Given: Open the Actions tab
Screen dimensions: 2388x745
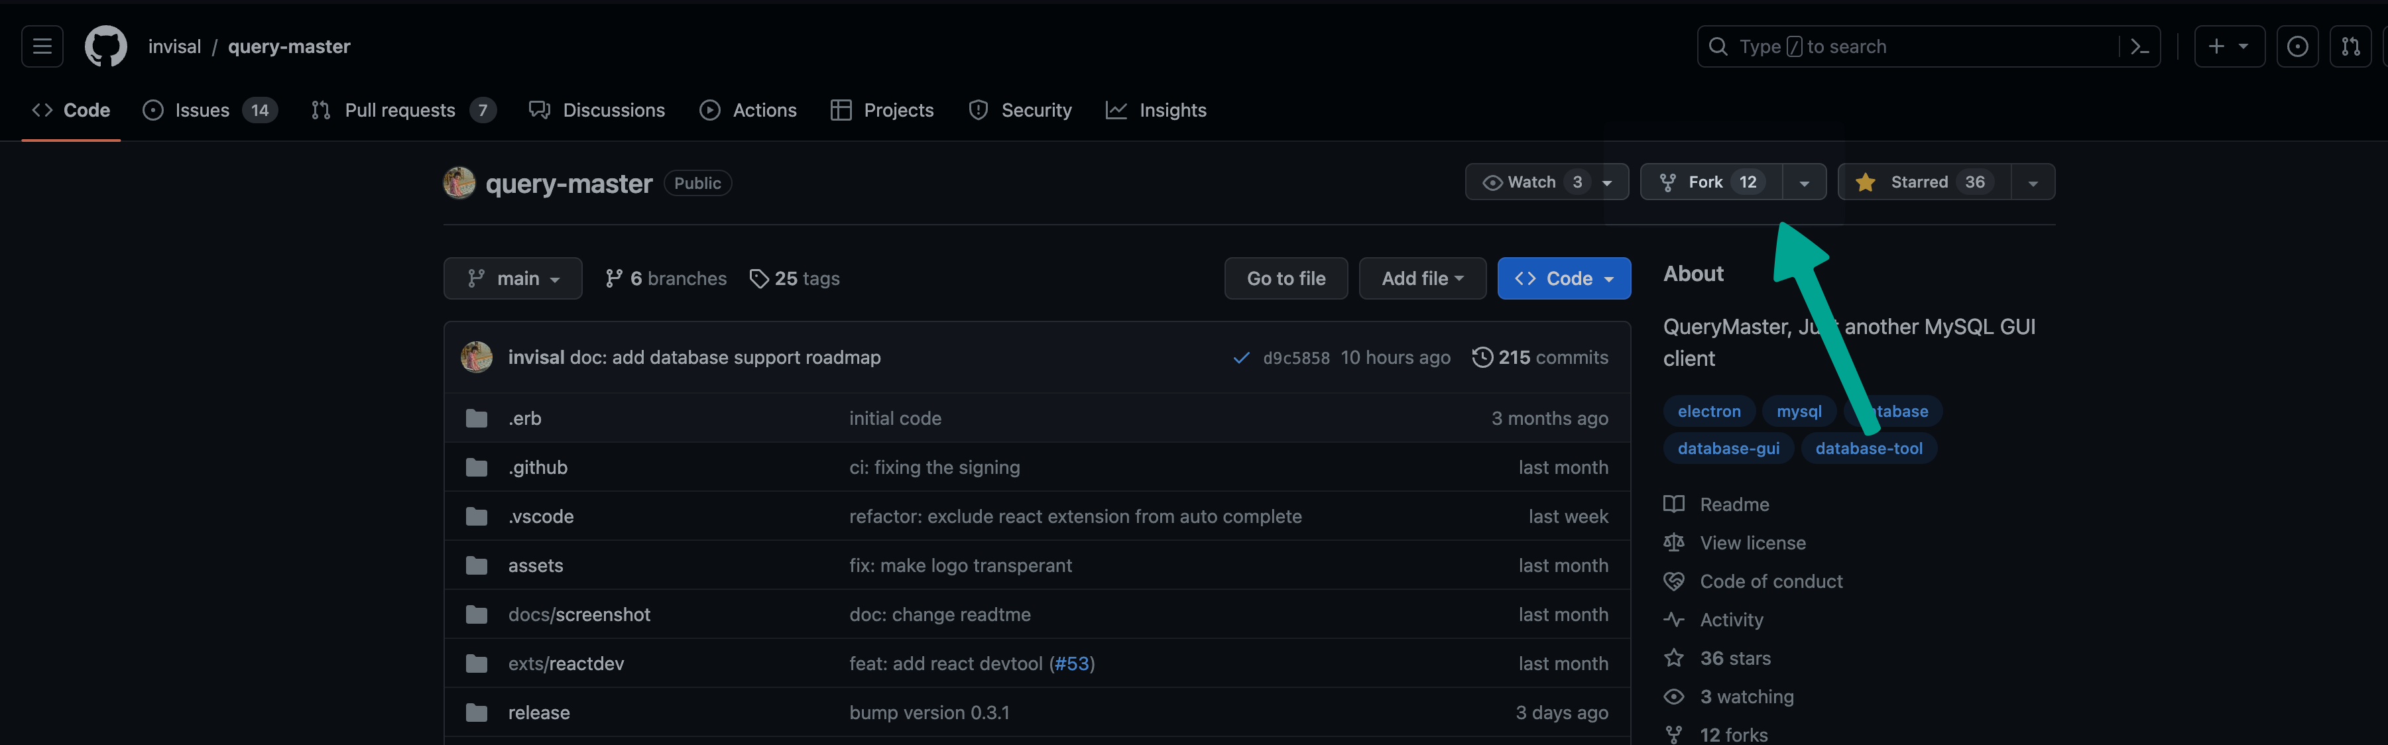Looking at the screenshot, I should pos(748,110).
